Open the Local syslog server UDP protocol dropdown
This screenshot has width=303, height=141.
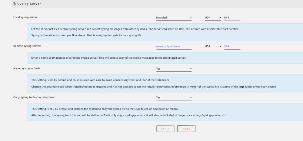click(x=213, y=18)
